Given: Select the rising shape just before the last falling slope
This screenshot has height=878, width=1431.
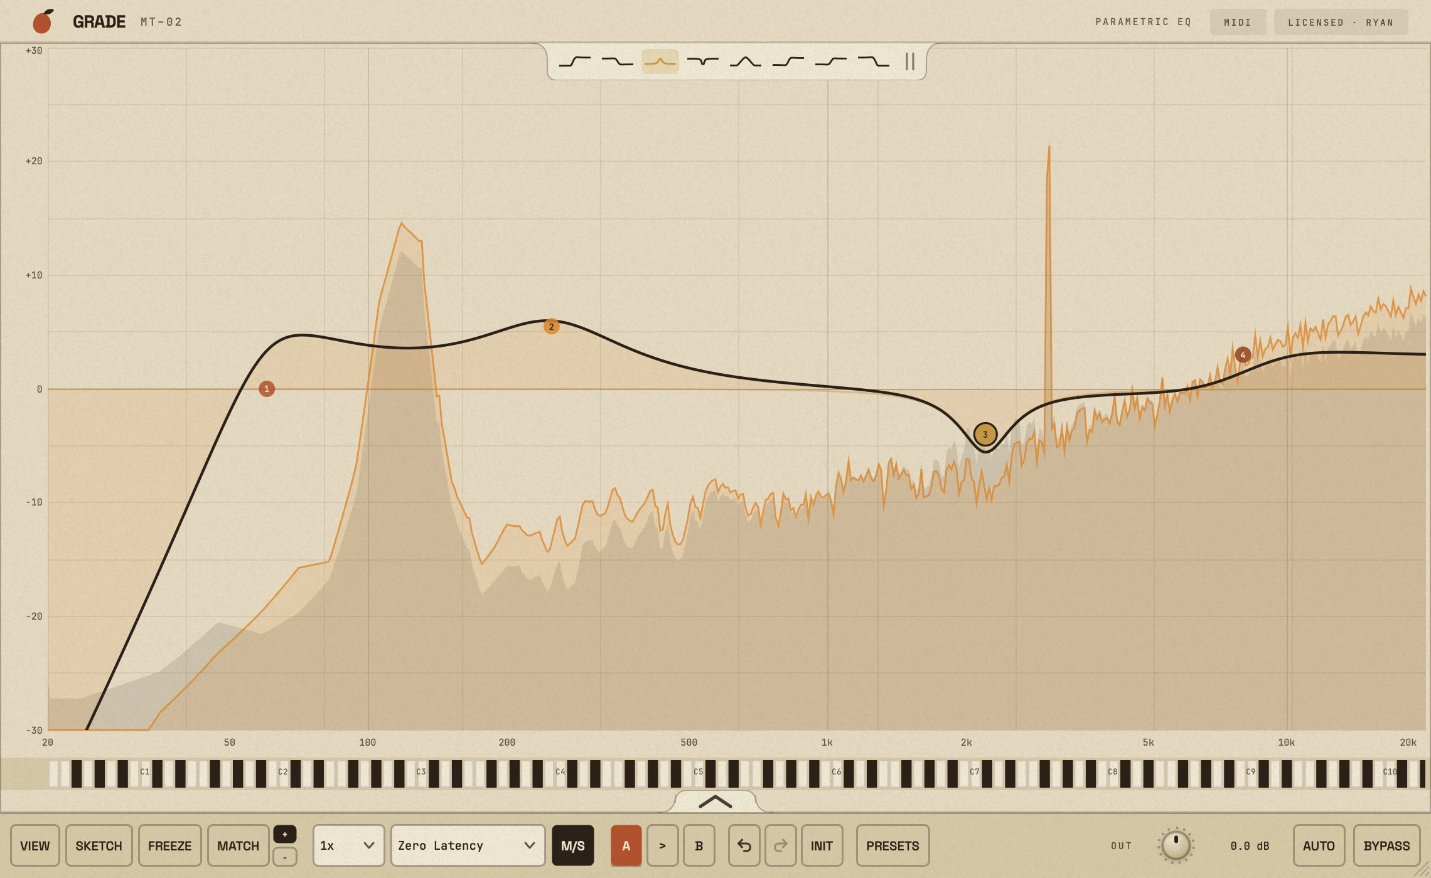Looking at the screenshot, I should pos(831,61).
